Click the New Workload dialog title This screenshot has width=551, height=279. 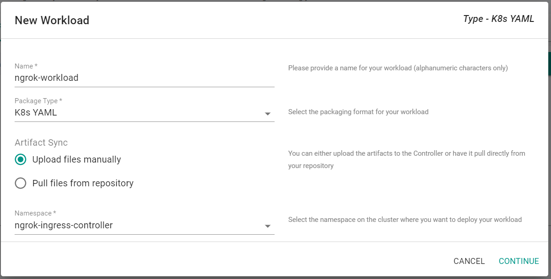[x=52, y=21]
